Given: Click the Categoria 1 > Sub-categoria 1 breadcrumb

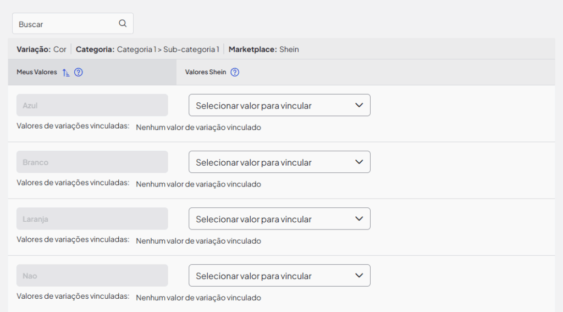Looking at the screenshot, I should coord(168,50).
